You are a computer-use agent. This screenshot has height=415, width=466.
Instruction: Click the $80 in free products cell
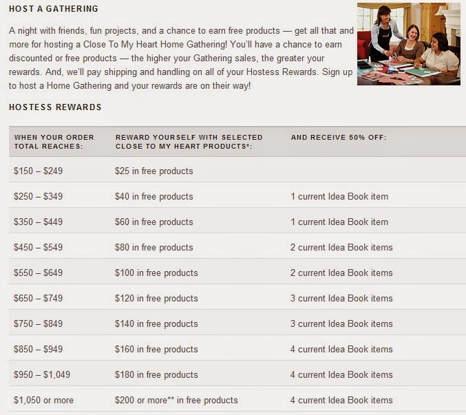(153, 247)
